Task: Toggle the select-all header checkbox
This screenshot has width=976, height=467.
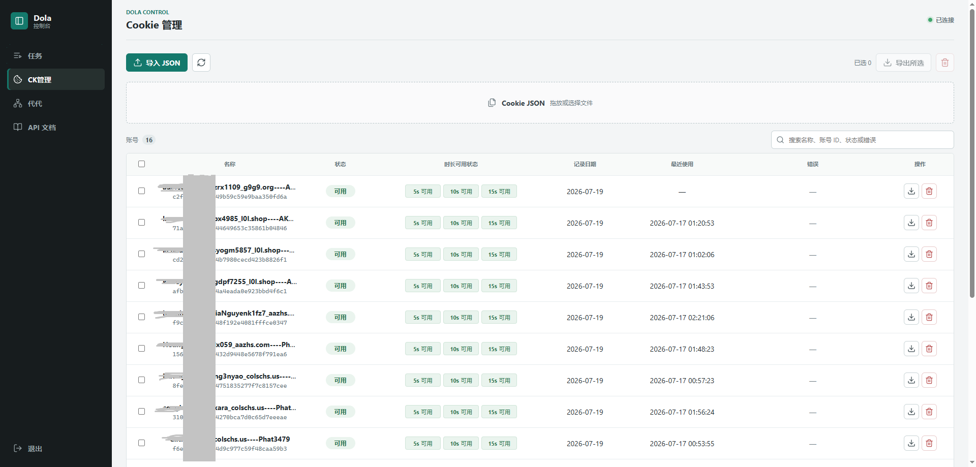Action: (141, 164)
